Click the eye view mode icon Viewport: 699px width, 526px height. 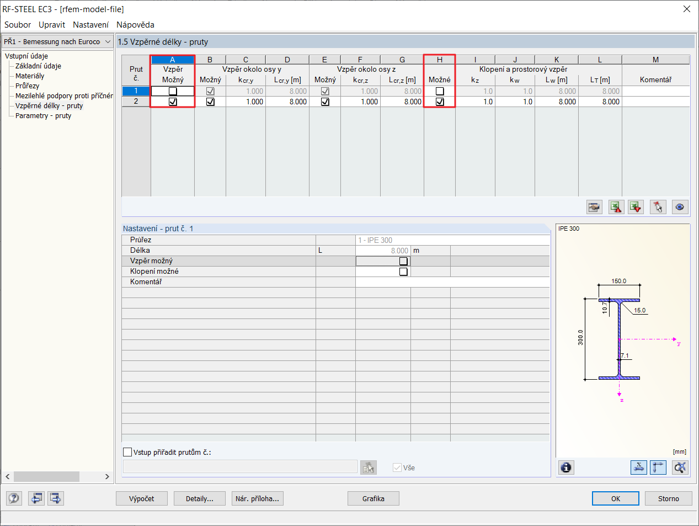[x=680, y=207]
